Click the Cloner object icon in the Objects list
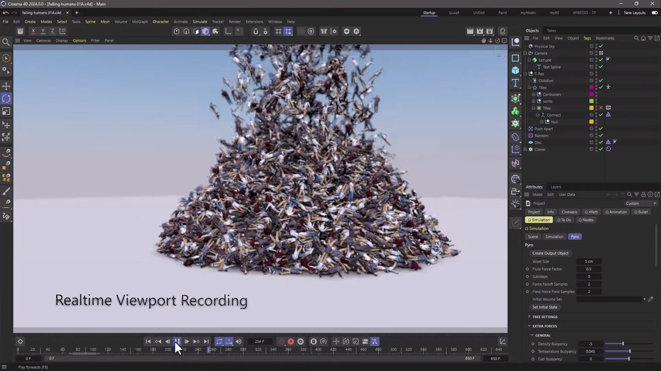661x371 pixels. (x=531, y=149)
